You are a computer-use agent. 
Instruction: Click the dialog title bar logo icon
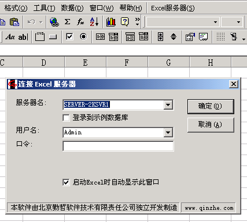[12, 84]
